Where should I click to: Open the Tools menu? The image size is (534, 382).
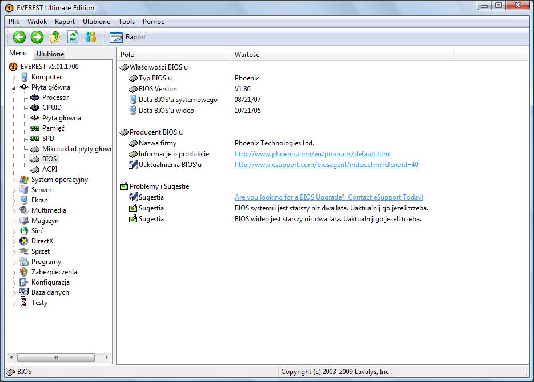tap(126, 22)
